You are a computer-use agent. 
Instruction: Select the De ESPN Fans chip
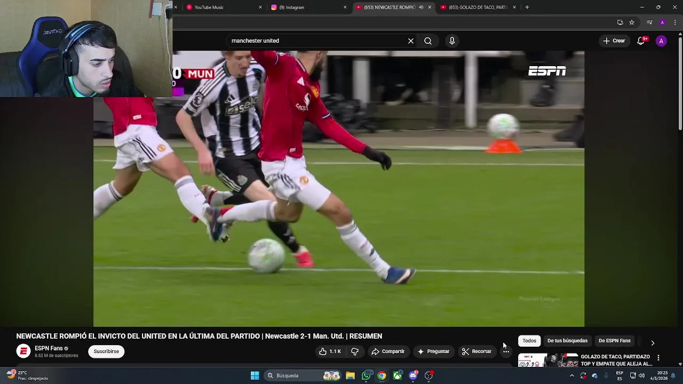point(614,341)
